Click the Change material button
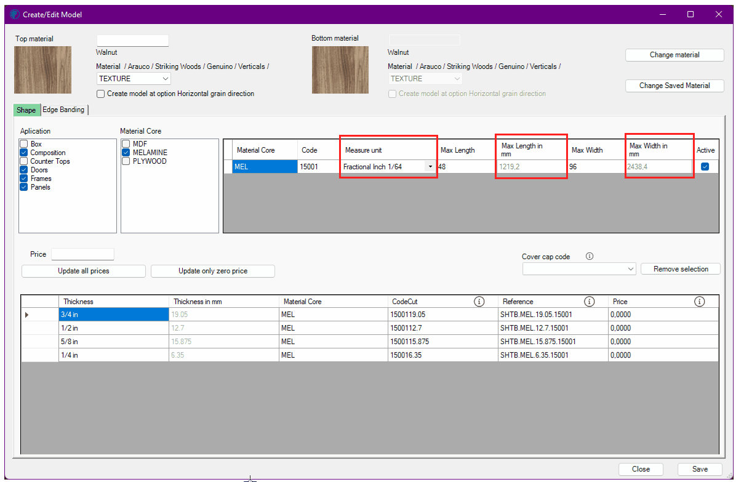Screen dimensions: 736x482 [x=674, y=55]
